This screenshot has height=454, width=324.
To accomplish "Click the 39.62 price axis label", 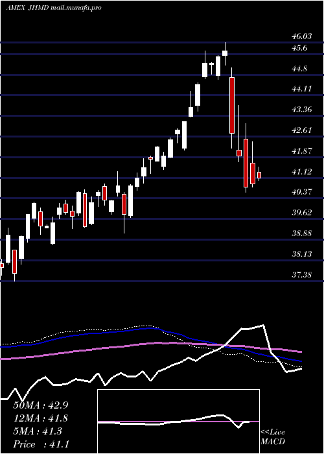I will pyautogui.click(x=302, y=213).
